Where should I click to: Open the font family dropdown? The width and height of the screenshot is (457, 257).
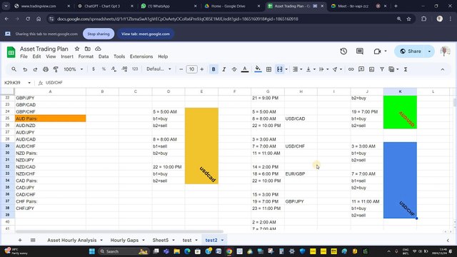point(159,69)
